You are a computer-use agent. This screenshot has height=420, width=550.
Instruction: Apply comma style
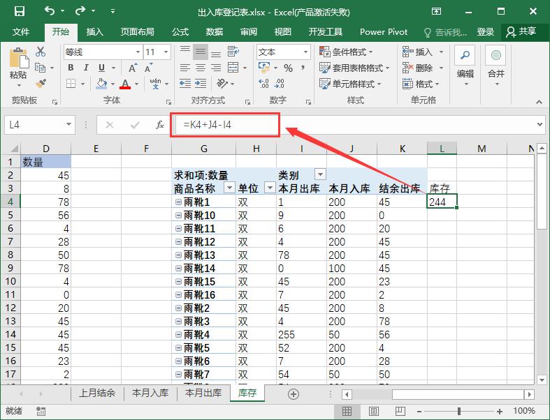click(303, 68)
